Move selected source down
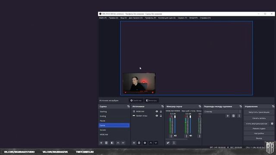The height and width of the screenshot is (155, 276). [156, 143]
